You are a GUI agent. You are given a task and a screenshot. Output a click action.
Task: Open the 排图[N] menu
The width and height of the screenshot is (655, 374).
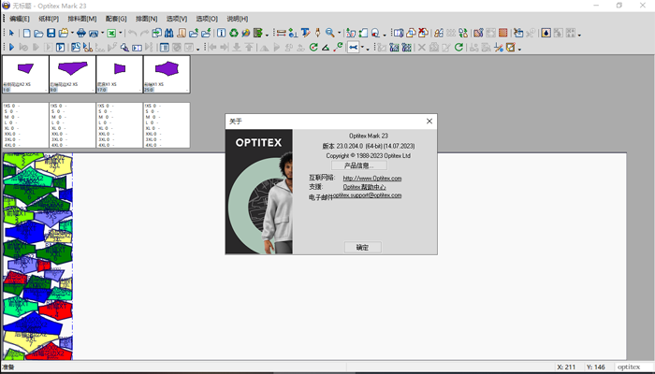point(147,19)
